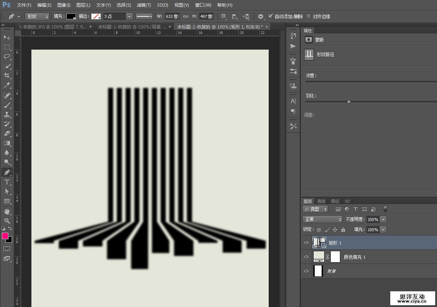Open the 不透明度 opacity dropdown arrow
Image resolution: width=437 pixels, height=307 pixels.
(x=383, y=219)
